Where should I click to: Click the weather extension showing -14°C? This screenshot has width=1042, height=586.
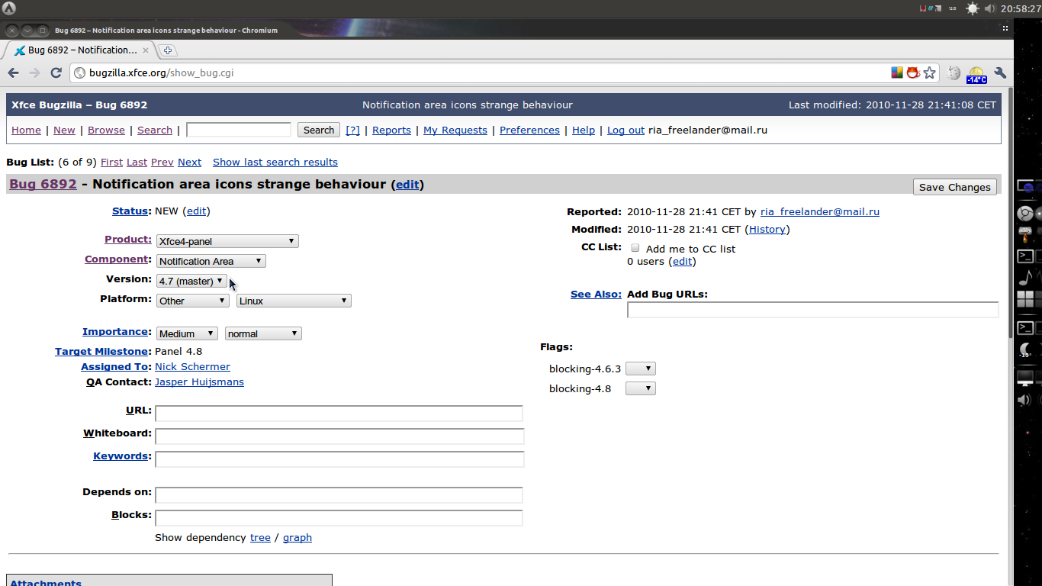point(976,74)
